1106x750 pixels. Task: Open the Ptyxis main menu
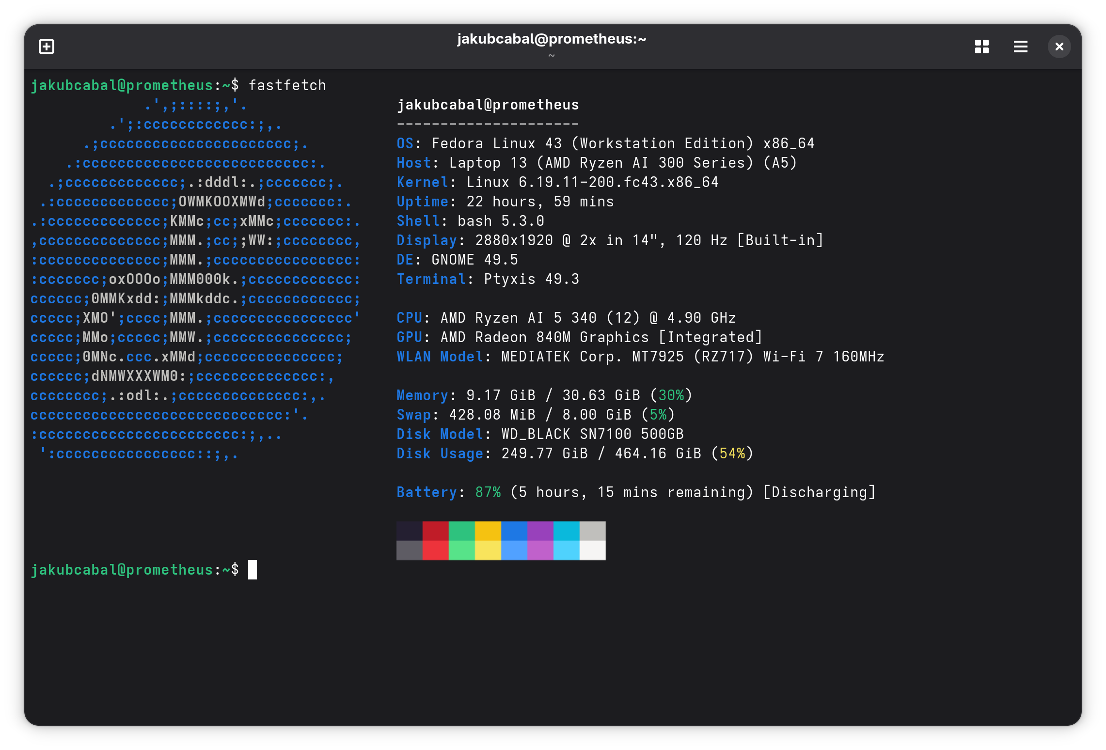[x=1021, y=46]
